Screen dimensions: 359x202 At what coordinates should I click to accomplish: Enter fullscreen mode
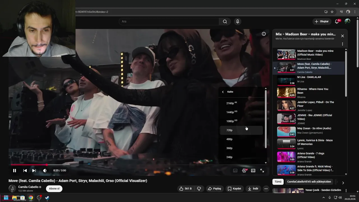pyautogui.click(x=262, y=171)
